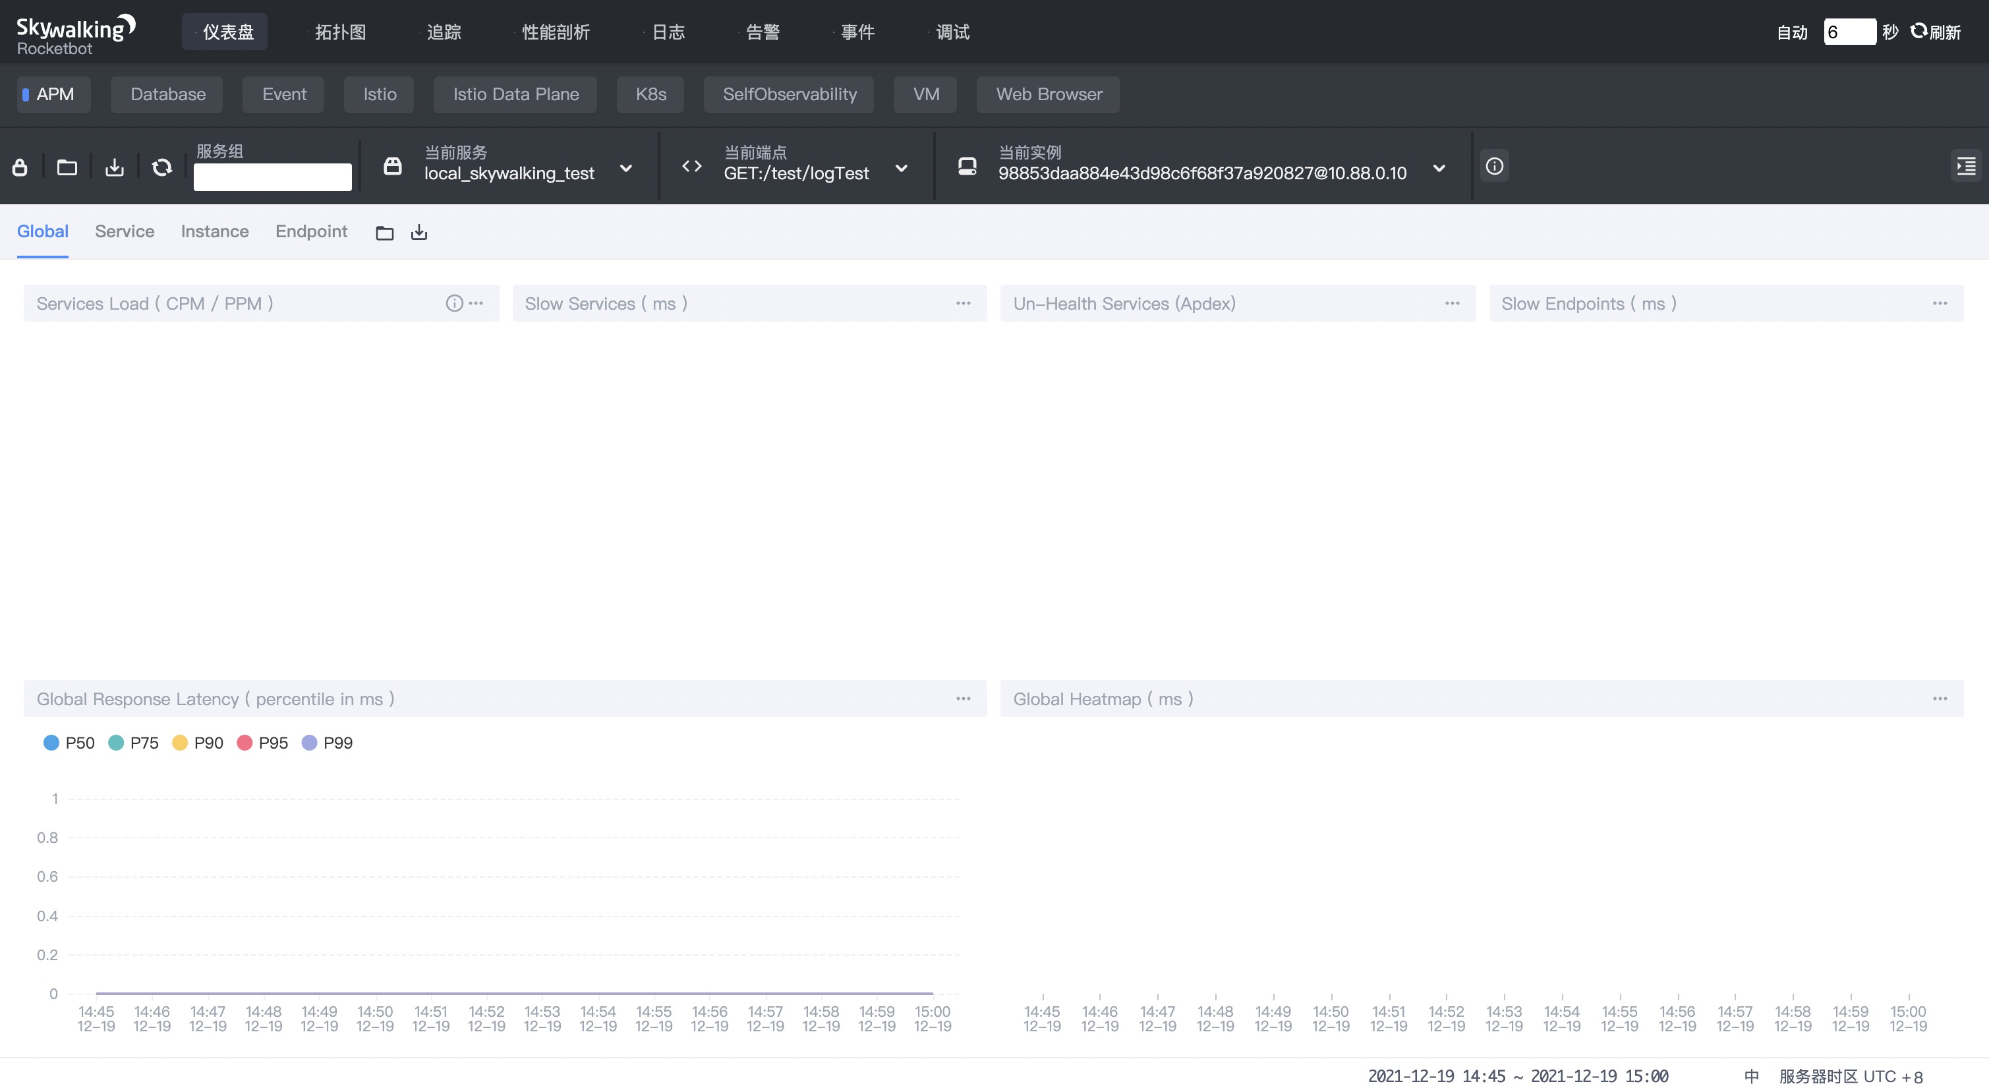Click the instance info circle icon
Screen dimensions: 1989x1086
1494,166
